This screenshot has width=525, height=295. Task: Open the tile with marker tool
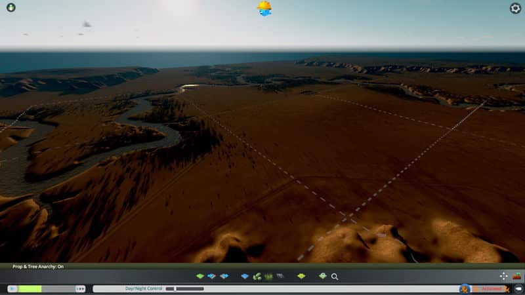pos(322,277)
